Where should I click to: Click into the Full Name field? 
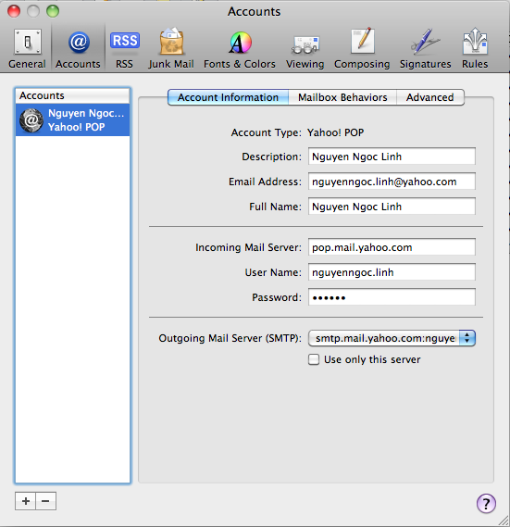[x=392, y=207]
